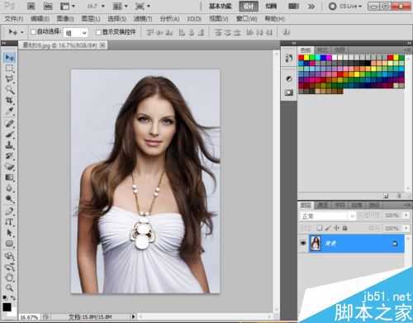
Task: Switch to the 摄影 workspace
Action: 293,6
